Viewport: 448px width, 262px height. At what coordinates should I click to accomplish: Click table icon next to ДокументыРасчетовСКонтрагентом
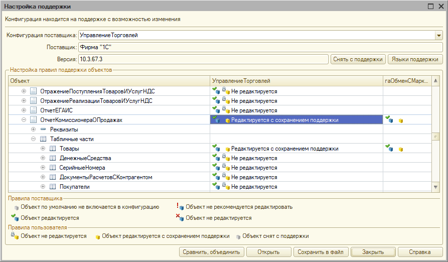click(53, 177)
